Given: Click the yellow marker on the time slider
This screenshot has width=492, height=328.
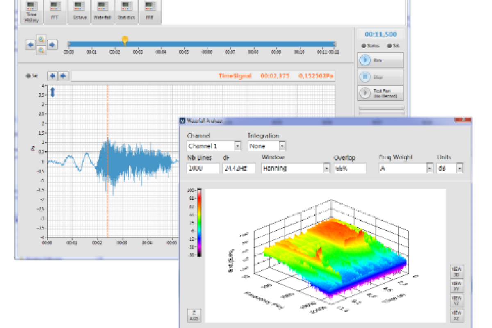Looking at the screenshot, I should 125,40.
